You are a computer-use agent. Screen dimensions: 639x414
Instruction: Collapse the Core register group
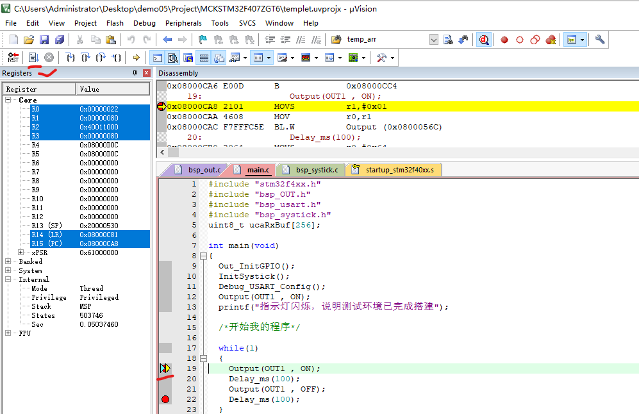pos(8,99)
